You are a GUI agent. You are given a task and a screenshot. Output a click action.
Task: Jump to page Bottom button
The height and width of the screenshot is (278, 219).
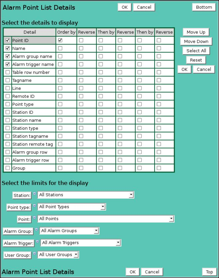pos(204,7)
